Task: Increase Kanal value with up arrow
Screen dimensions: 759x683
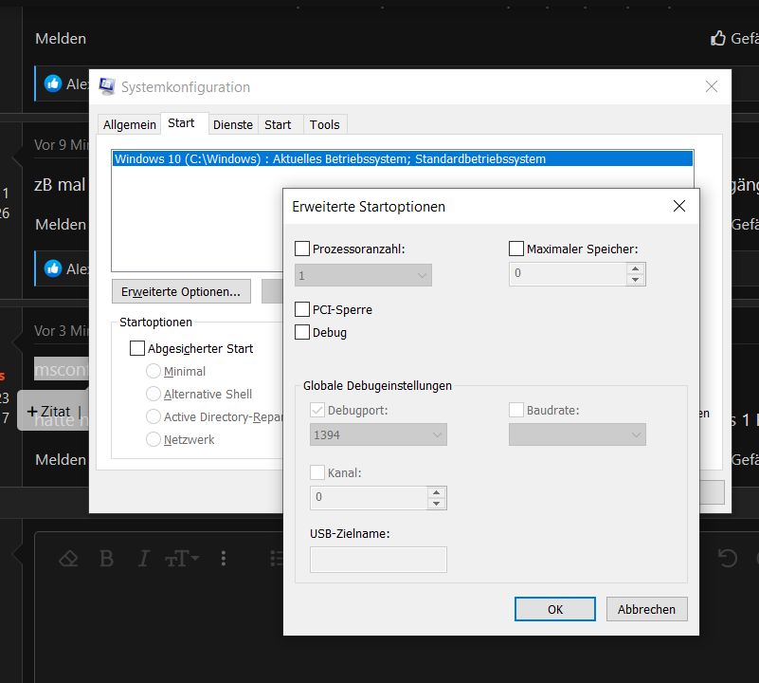Action: pos(437,492)
